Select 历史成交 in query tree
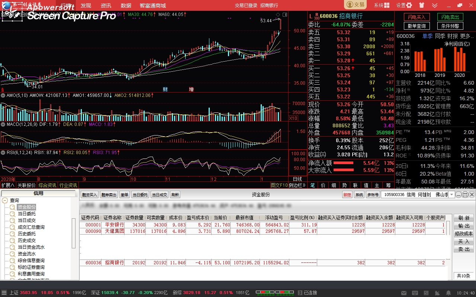Viewport: 476px width, 297px height. tap(27, 240)
